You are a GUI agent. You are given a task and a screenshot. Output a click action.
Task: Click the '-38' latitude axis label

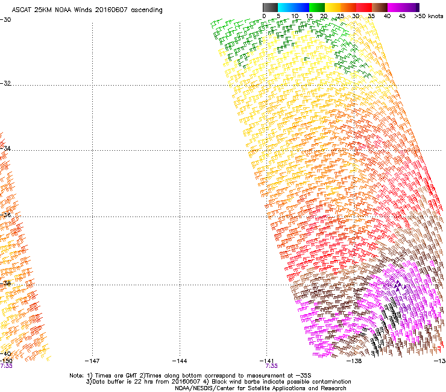pyautogui.click(x=5, y=283)
